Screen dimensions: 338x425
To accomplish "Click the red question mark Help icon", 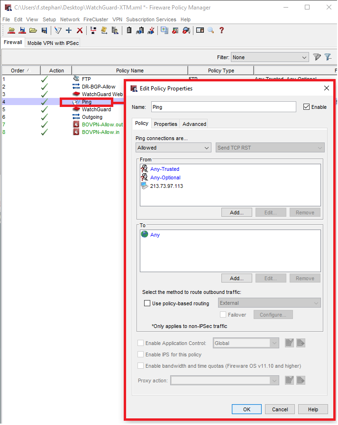I will pyautogui.click(x=221, y=30).
